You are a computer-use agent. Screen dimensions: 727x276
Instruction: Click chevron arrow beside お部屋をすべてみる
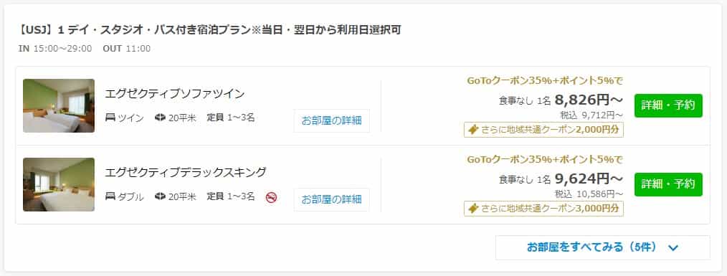click(x=673, y=248)
